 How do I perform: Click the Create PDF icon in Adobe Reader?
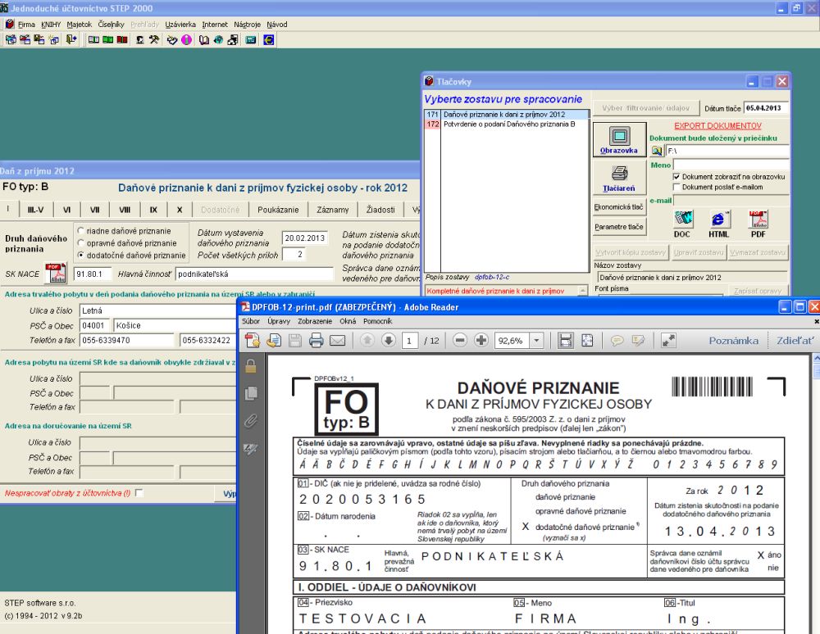(252, 341)
